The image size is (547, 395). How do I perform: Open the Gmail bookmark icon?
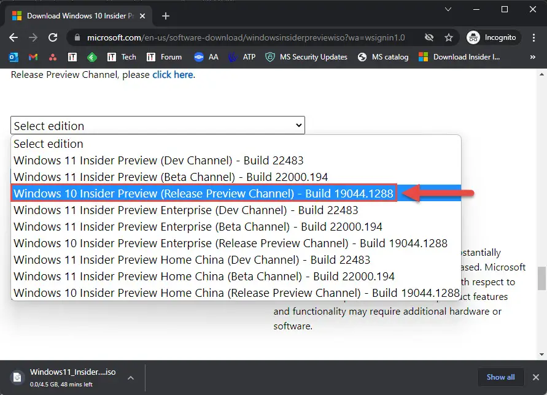point(33,57)
